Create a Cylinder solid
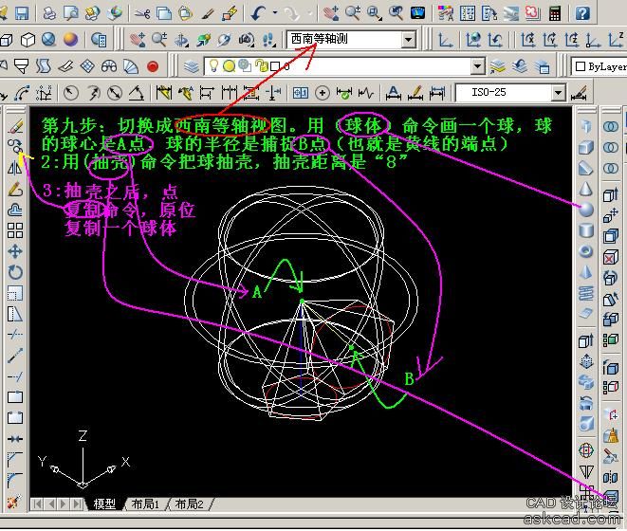 pos(586,230)
